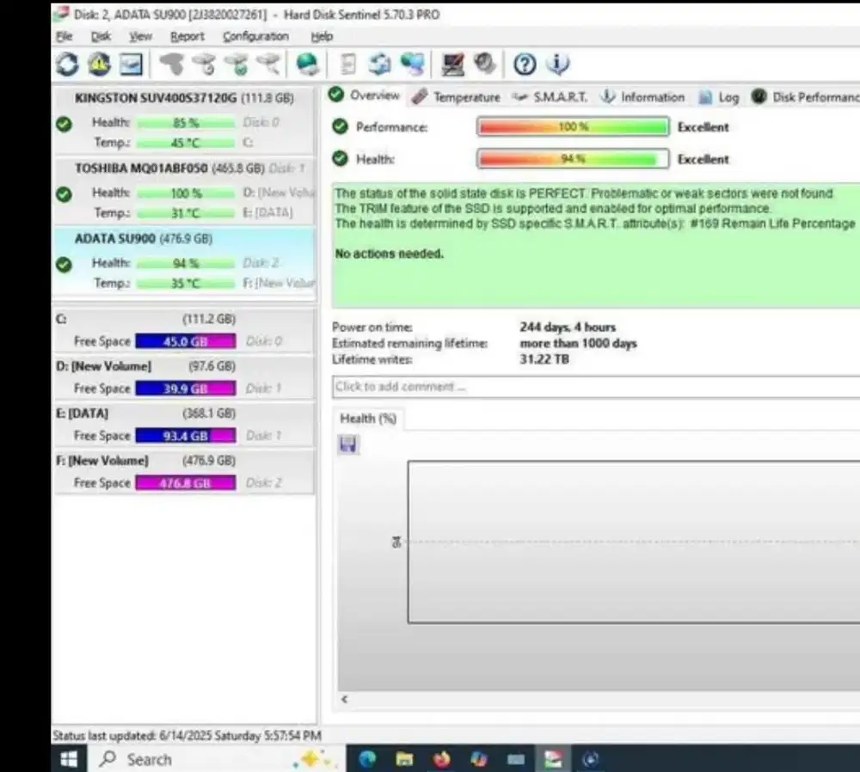This screenshot has width=860, height=772.
Task: Click the information toolbar icon
Action: [x=556, y=64]
